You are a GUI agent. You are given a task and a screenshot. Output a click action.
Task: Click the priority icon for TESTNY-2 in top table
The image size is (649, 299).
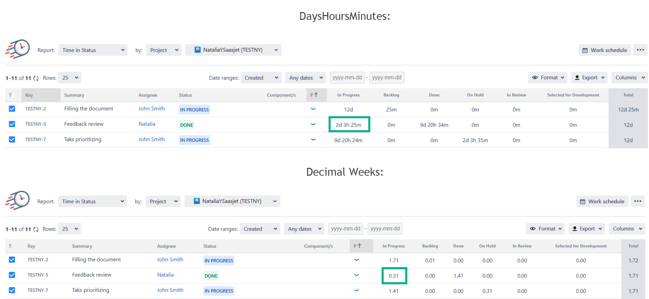[x=313, y=109]
